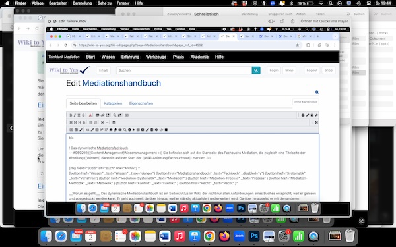The height and width of the screenshot is (247, 396).
Task: Launch Firefox from the Dock
Action: (x=224, y=236)
